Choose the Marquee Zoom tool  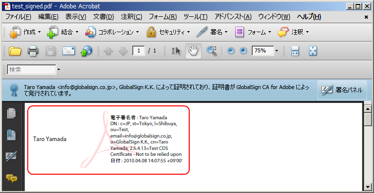(212, 51)
